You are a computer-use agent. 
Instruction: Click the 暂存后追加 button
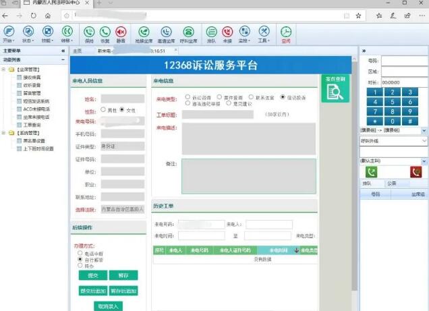[123, 291]
